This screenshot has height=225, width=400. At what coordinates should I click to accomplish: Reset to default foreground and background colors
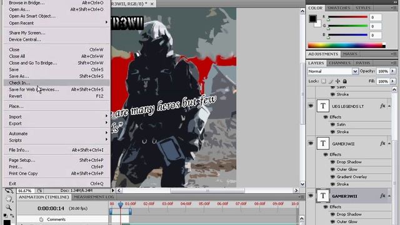click(x=5, y=216)
